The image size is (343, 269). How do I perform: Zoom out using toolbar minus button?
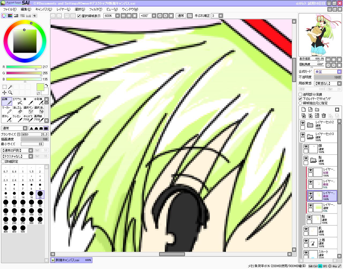(x=123, y=16)
